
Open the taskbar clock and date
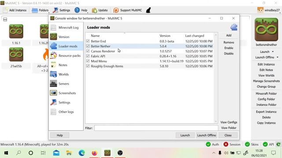tap(259, 153)
